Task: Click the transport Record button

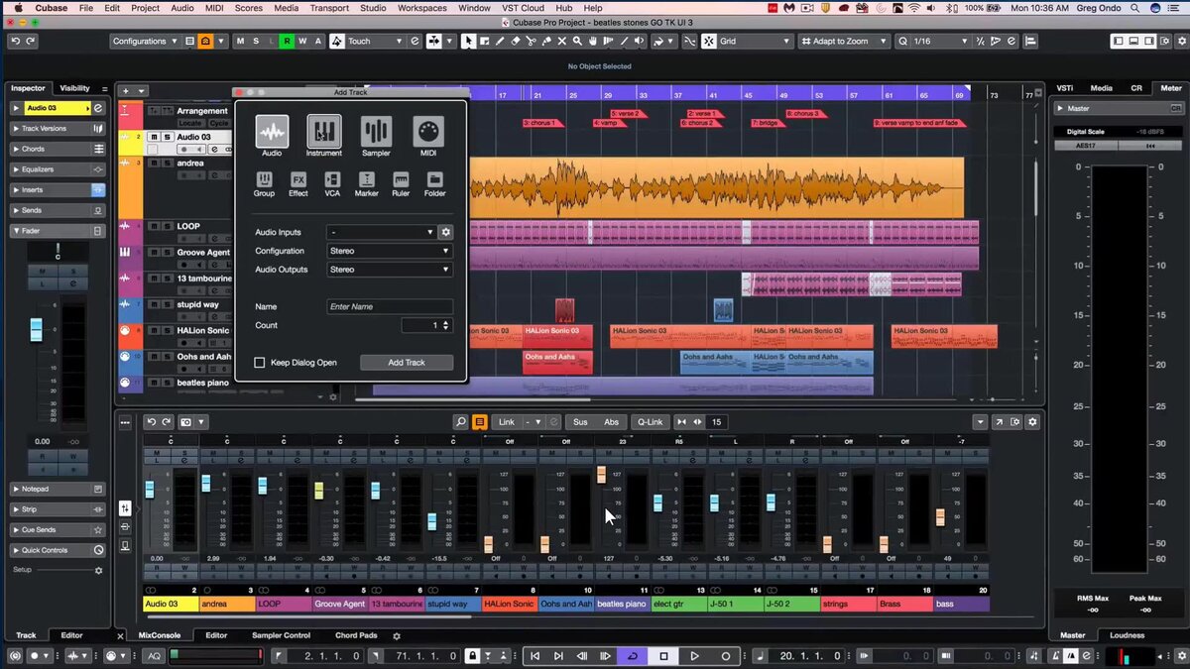Action: (725, 656)
